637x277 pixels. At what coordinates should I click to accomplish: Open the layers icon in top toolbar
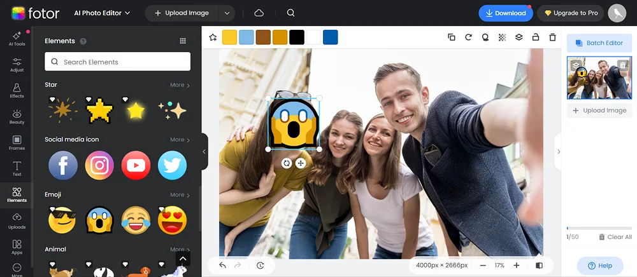coord(519,37)
